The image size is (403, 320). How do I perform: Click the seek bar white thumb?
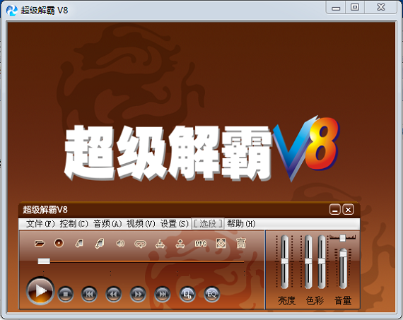pos(44,261)
